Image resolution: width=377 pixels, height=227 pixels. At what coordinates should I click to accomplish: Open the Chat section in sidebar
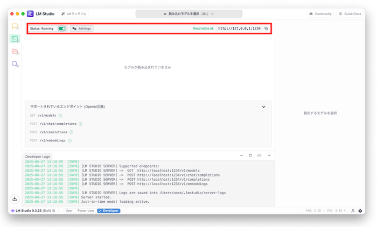(15, 26)
